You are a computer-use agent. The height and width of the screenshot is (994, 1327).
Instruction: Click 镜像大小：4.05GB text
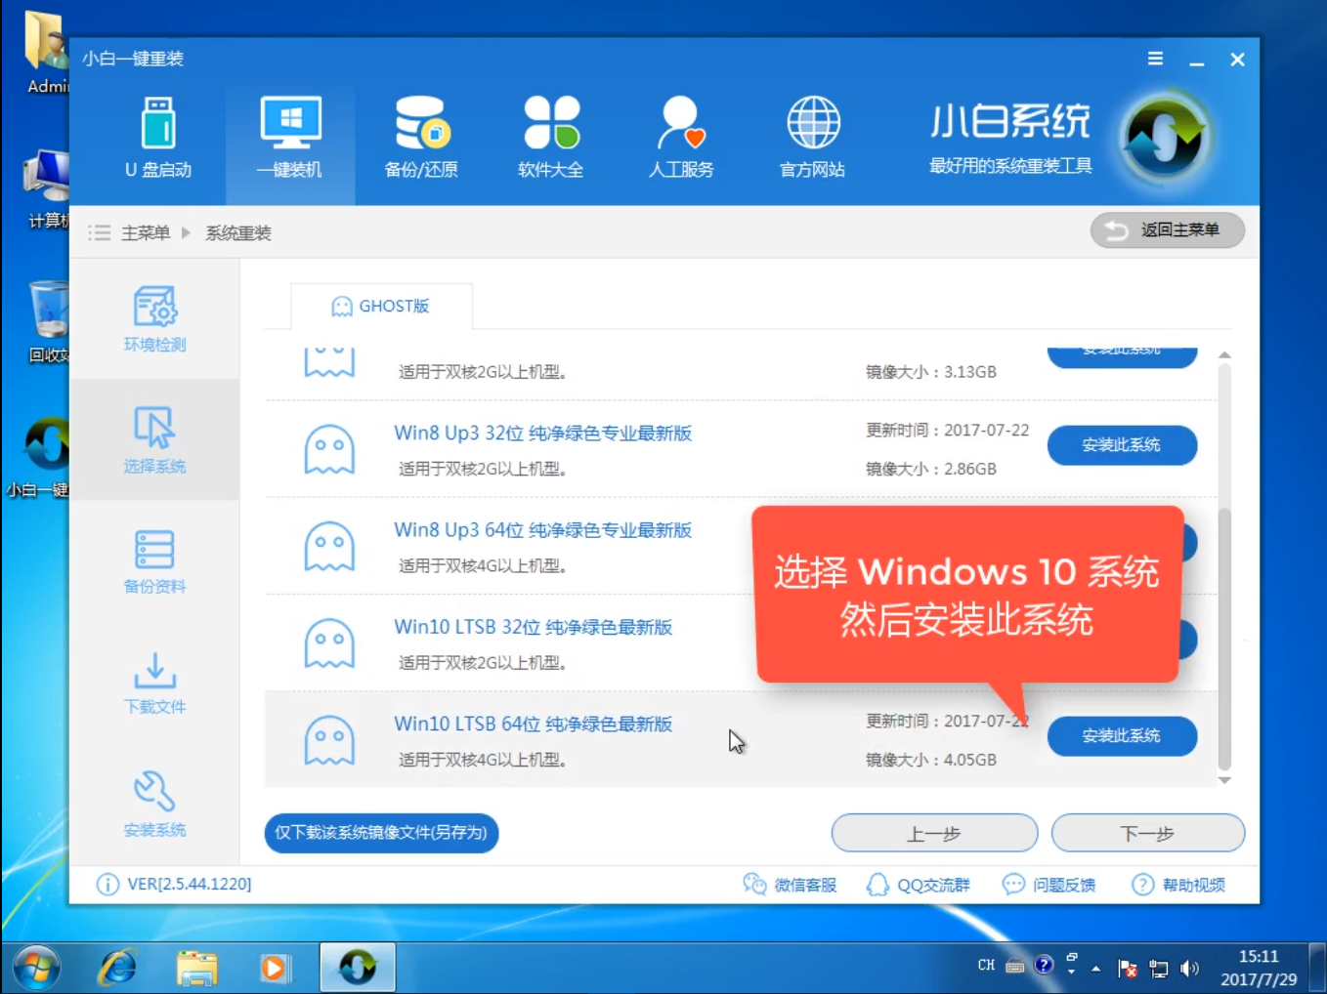(x=931, y=760)
